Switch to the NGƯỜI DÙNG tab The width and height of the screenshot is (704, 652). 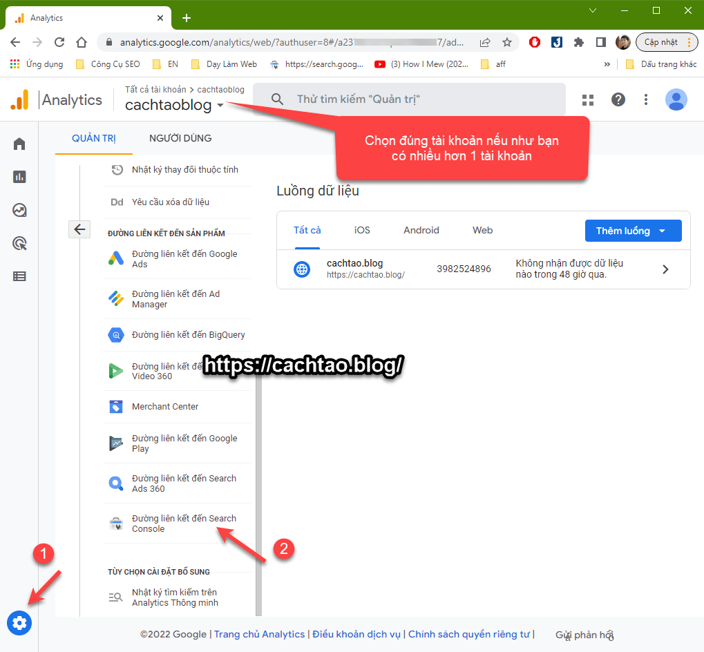[x=180, y=138]
